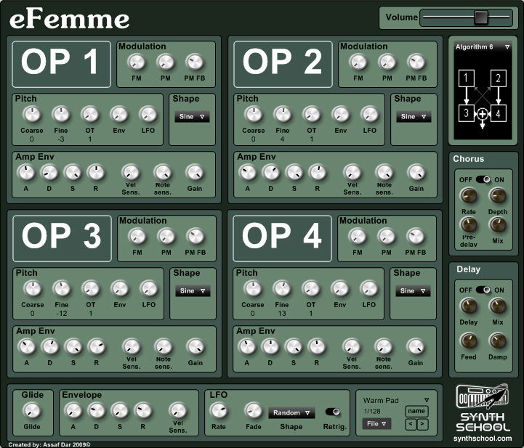524x448 pixels.
Task: Toggle the LFO Retrig switch
Action: pyautogui.click(x=334, y=412)
